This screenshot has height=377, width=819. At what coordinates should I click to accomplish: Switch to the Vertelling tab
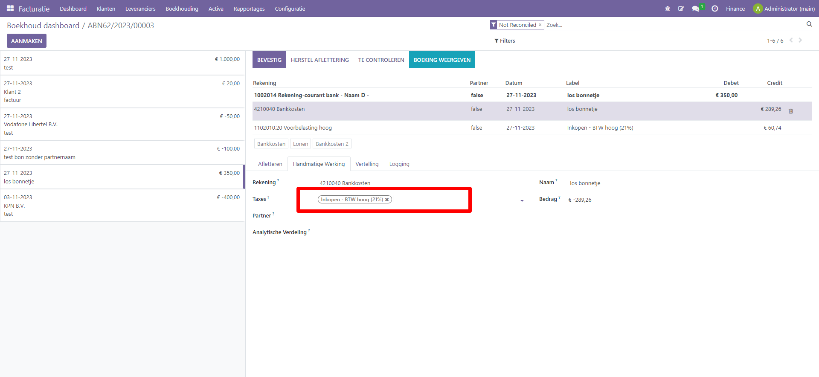tap(367, 164)
